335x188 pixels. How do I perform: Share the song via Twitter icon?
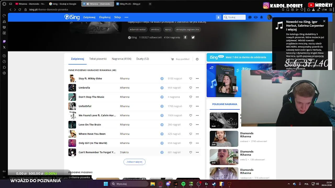(193, 37)
